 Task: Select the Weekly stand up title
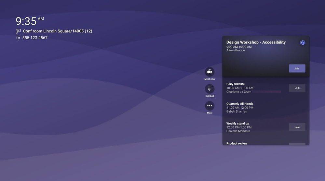click(237, 123)
